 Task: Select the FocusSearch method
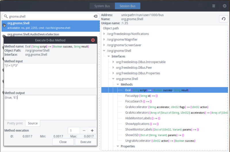[139, 102]
